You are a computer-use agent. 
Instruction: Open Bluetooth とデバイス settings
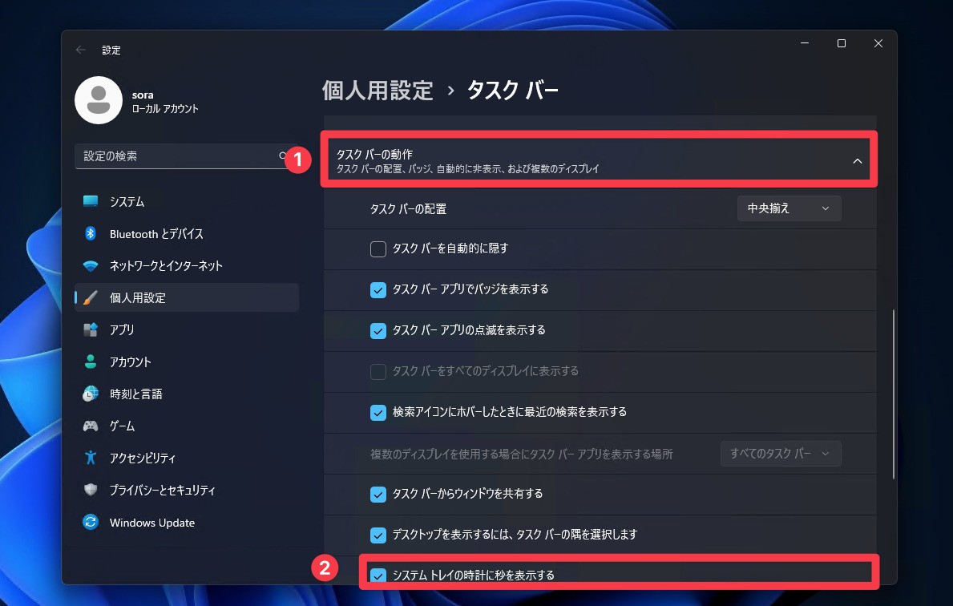pos(187,233)
